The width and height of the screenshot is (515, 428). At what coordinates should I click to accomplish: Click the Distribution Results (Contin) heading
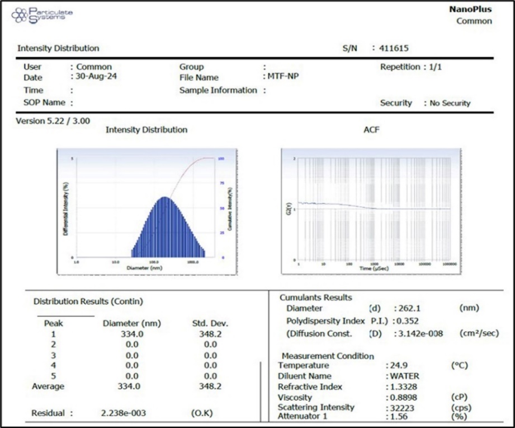pos(88,301)
